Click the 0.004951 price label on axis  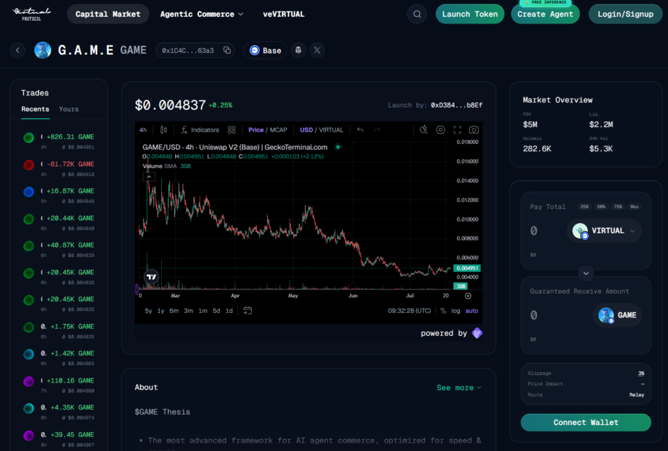[467, 268]
